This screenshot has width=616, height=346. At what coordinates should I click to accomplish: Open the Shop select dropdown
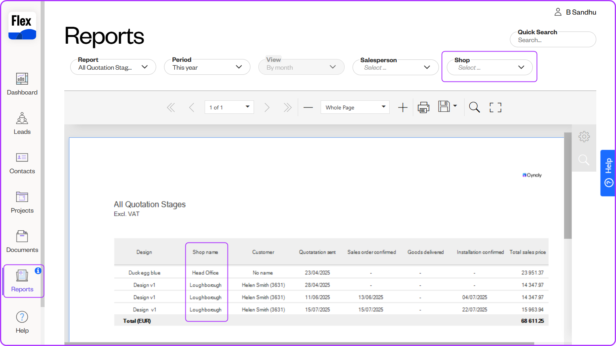(489, 67)
